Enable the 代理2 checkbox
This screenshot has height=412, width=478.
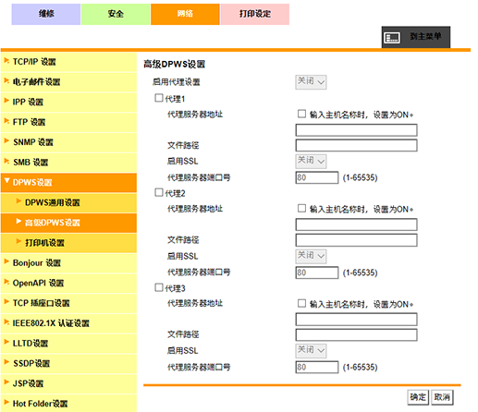[159, 192]
